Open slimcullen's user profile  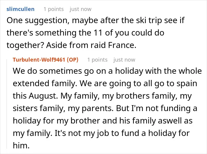(20, 9)
